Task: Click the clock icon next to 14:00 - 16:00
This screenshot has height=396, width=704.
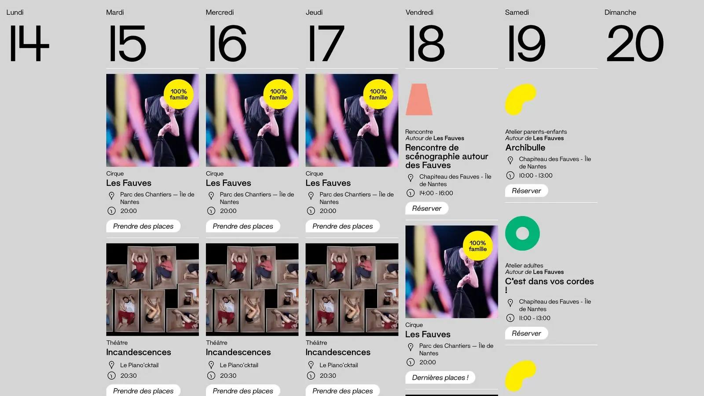Action: pos(411,193)
